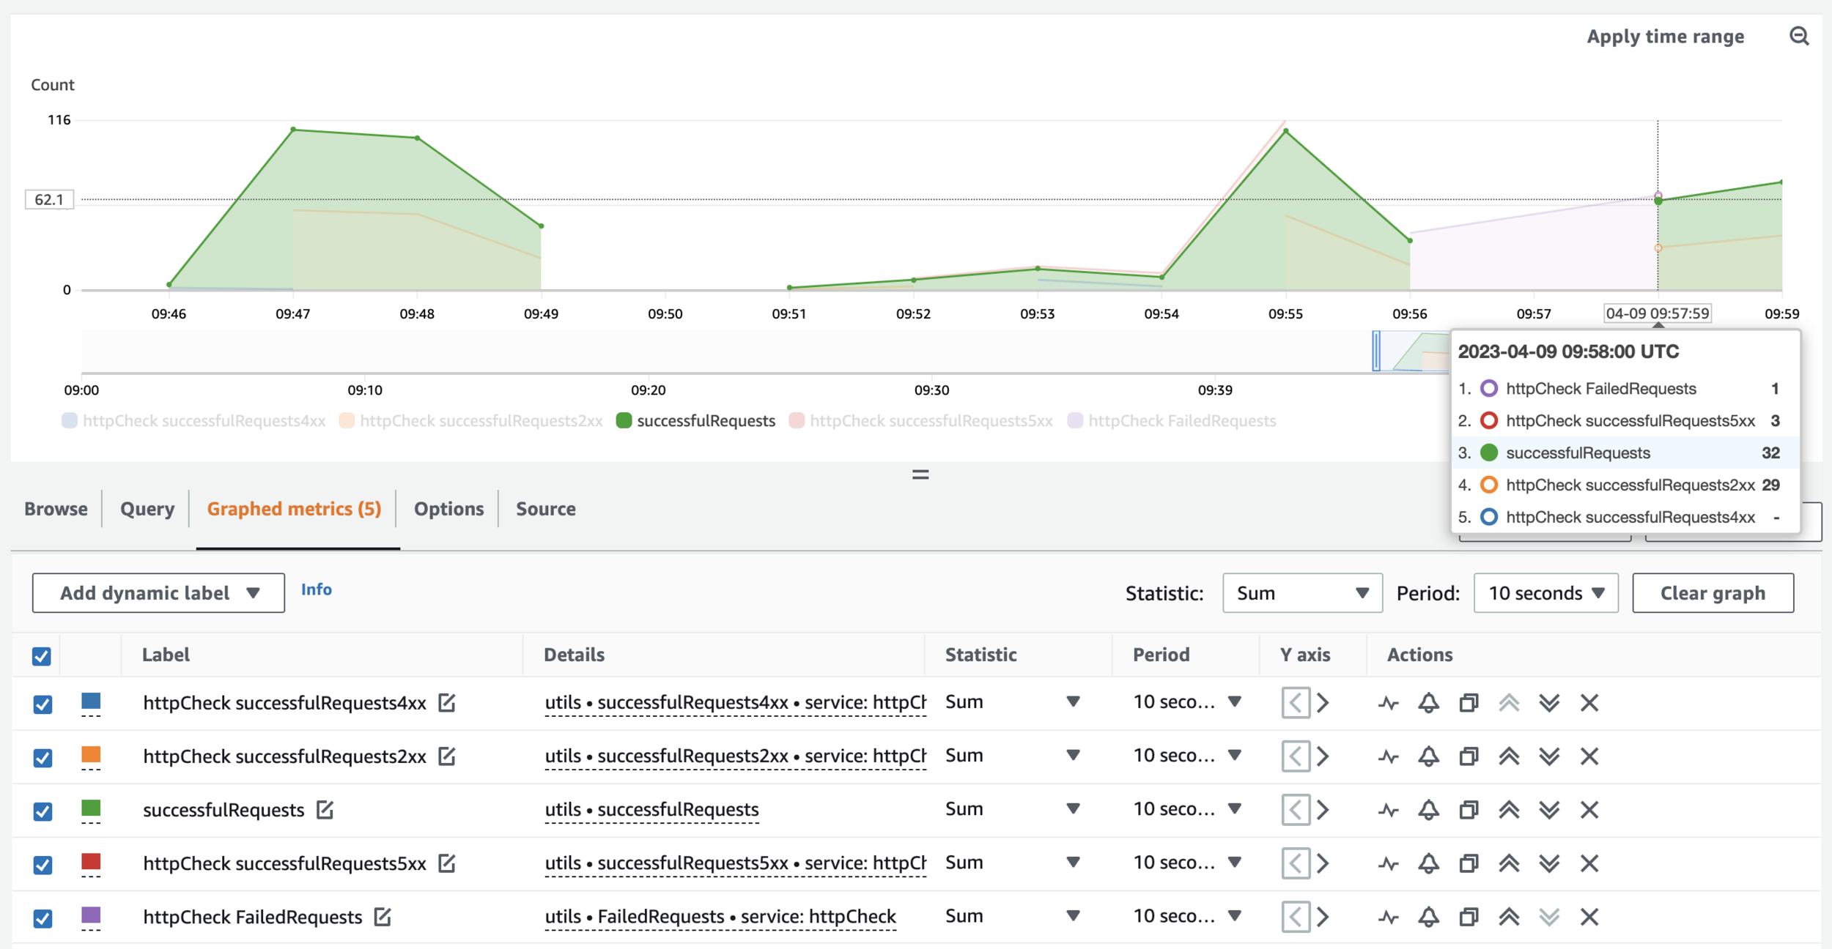Click the Clear graph button
Viewport: 1832px width, 949px height.
click(1712, 593)
